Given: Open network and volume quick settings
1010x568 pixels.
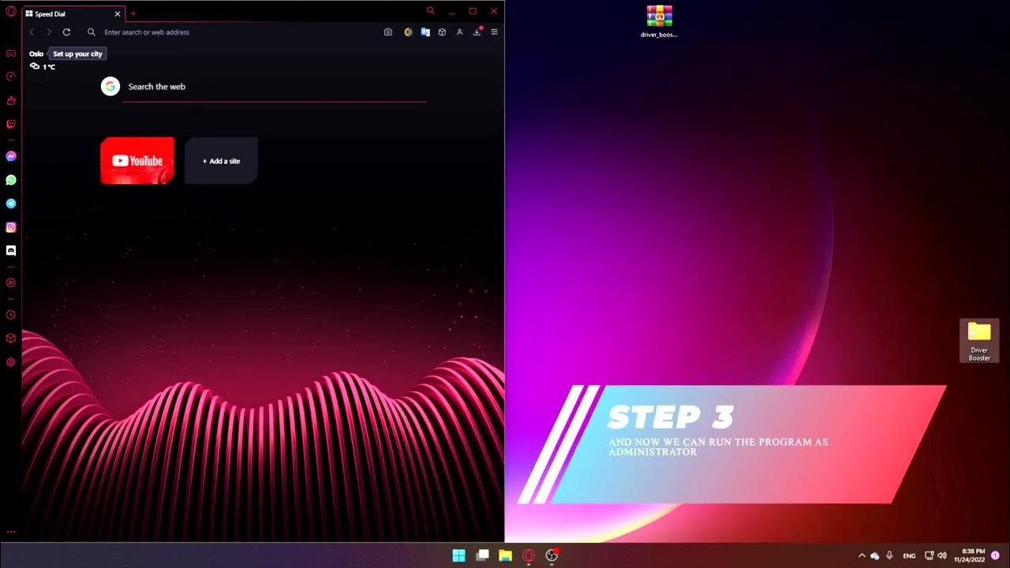Looking at the screenshot, I should point(936,555).
